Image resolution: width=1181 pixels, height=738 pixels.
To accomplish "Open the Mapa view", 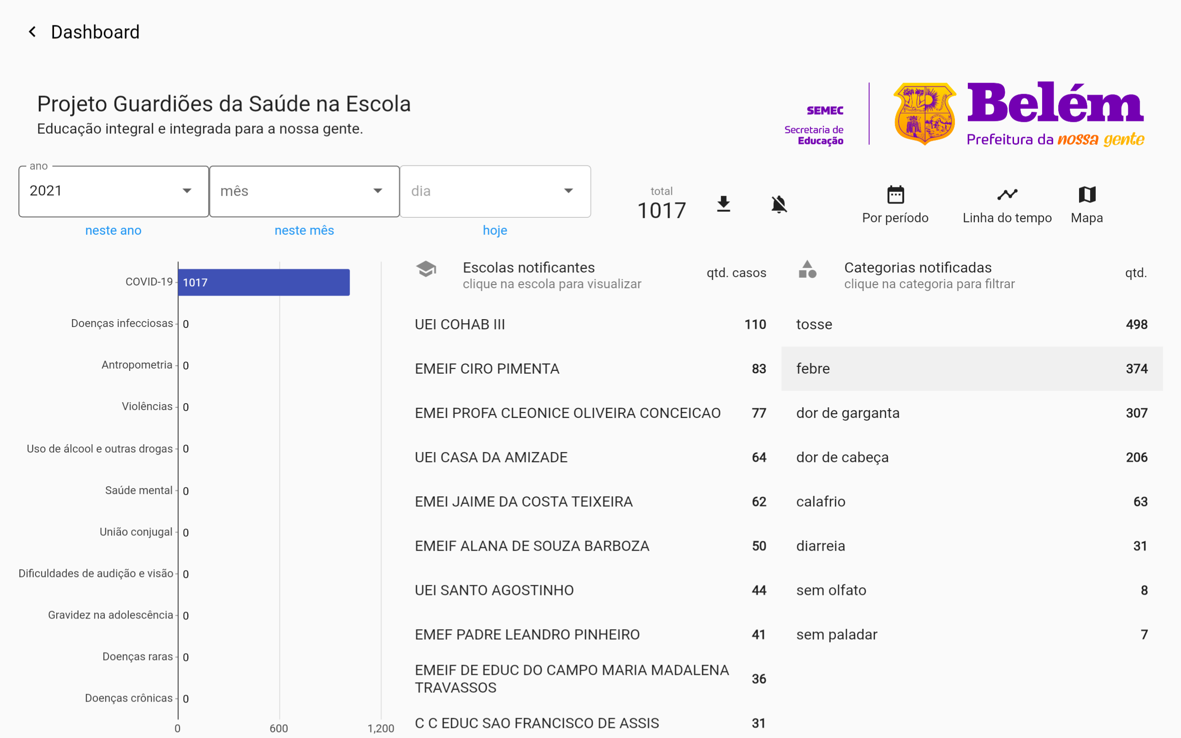I will coord(1087,205).
